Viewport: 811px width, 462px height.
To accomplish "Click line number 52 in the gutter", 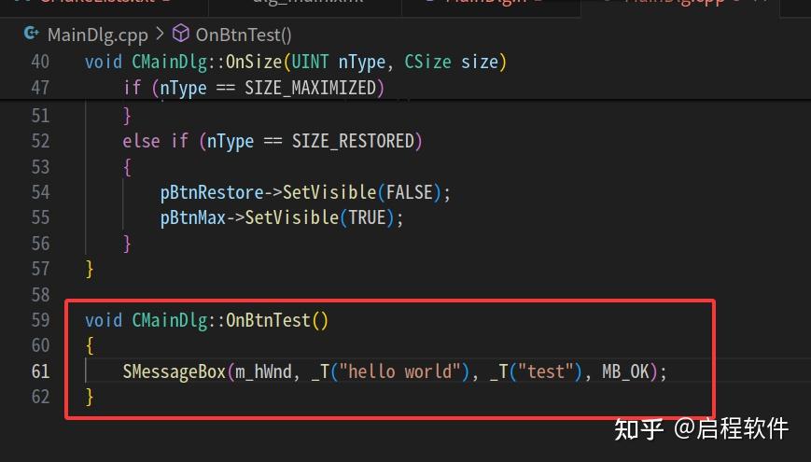I will coord(40,141).
